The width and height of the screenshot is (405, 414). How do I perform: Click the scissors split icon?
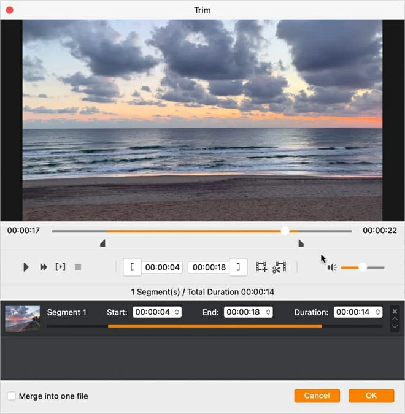pos(279,267)
